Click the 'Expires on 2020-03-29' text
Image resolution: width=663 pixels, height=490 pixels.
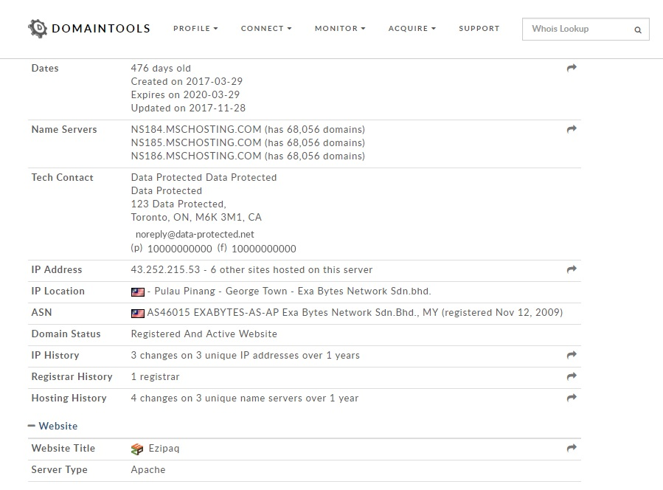tap(185, 94)
